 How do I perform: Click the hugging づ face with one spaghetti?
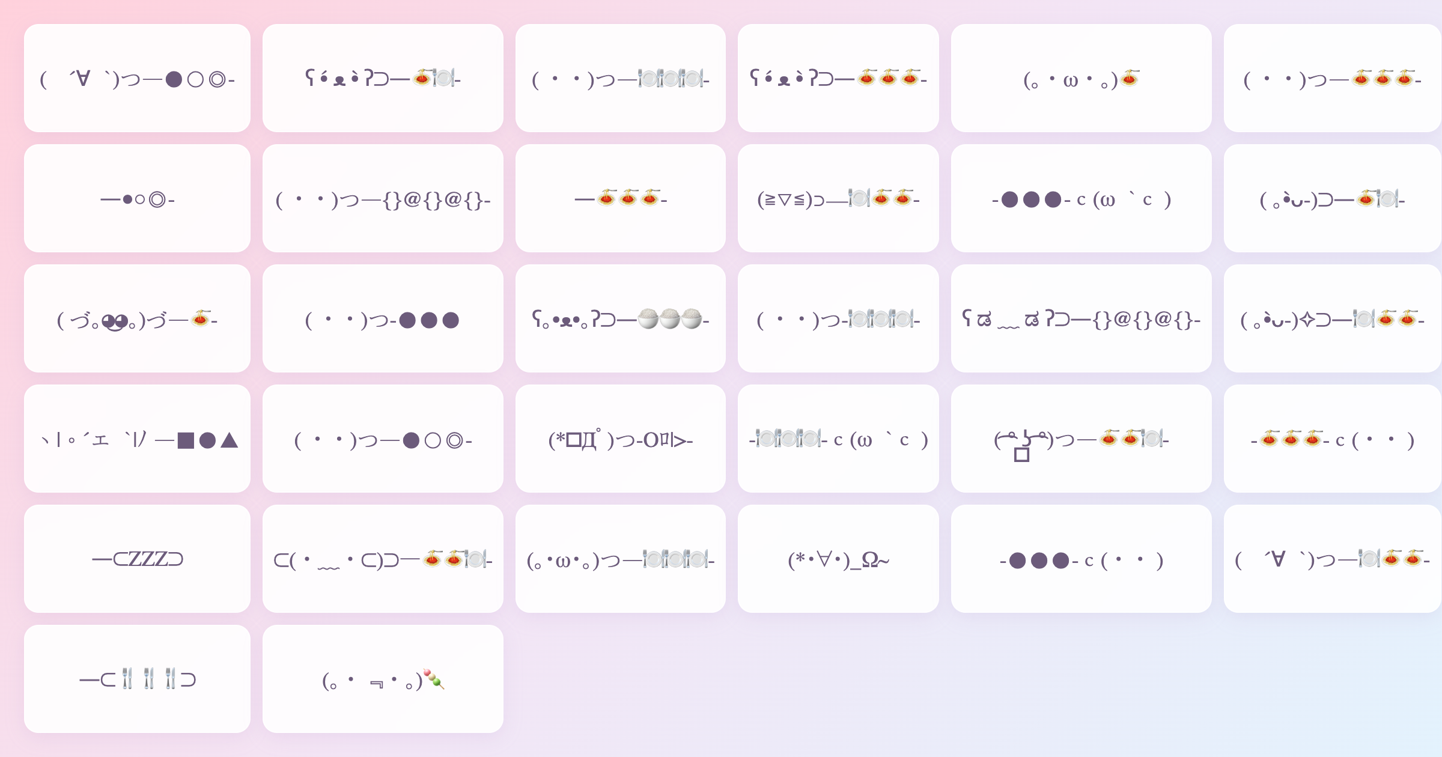[x=137, y=318]
